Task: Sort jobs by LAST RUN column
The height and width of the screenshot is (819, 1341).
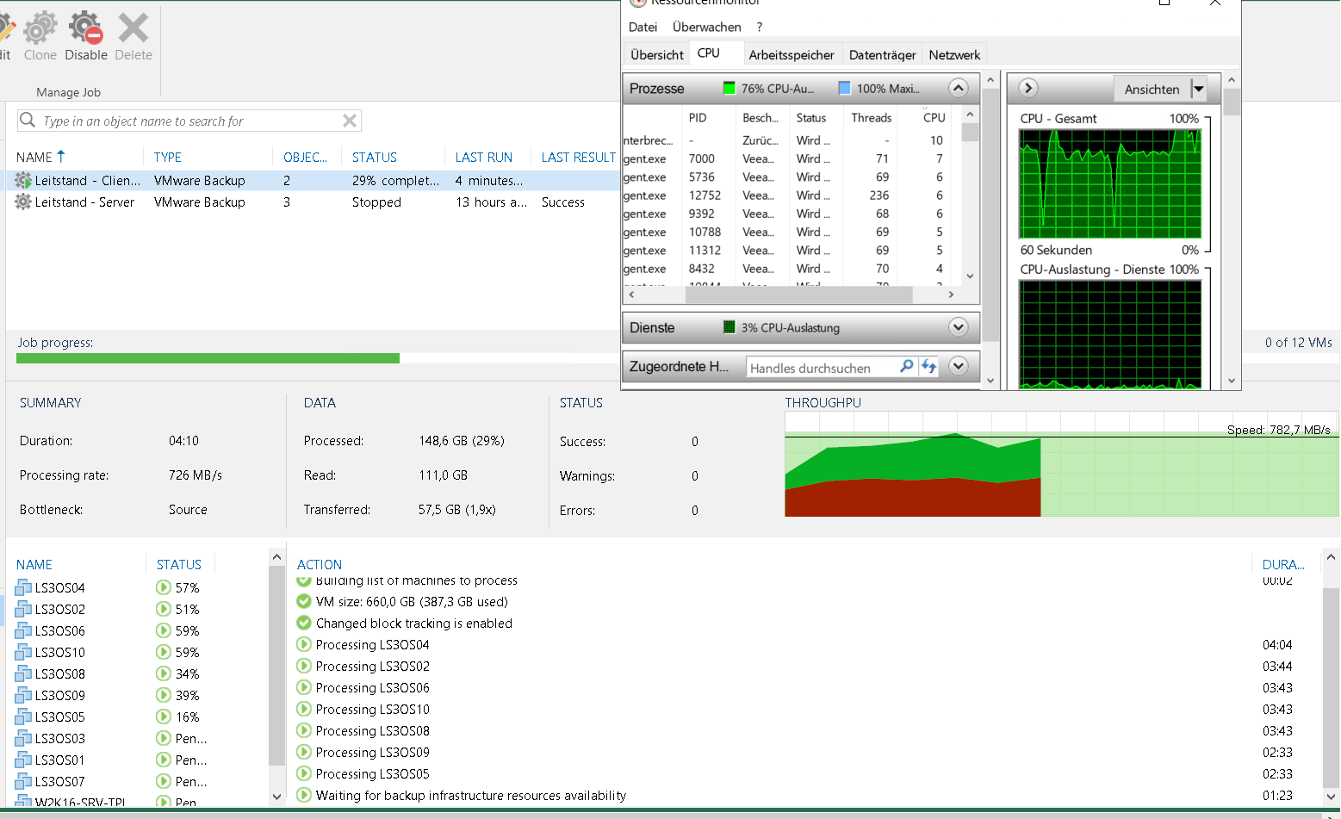Action: point(483,158)
